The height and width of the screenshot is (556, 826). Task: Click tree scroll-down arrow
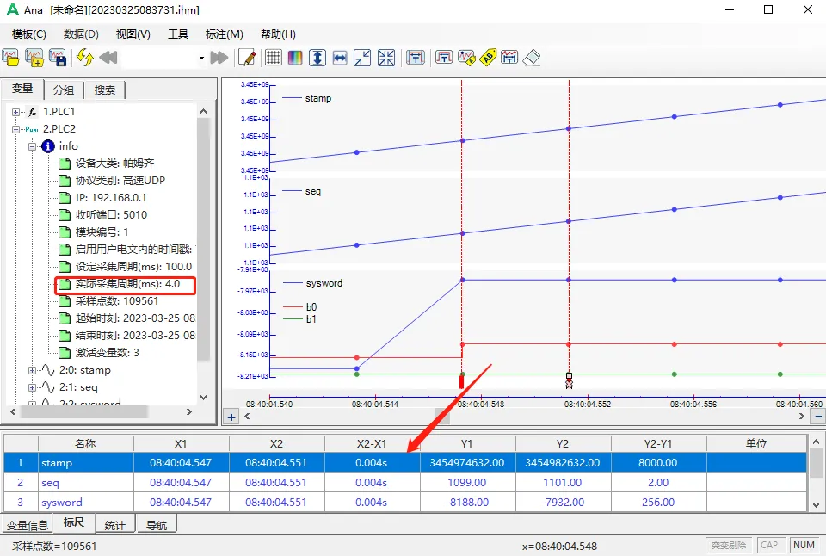click(x=203, y=398)
